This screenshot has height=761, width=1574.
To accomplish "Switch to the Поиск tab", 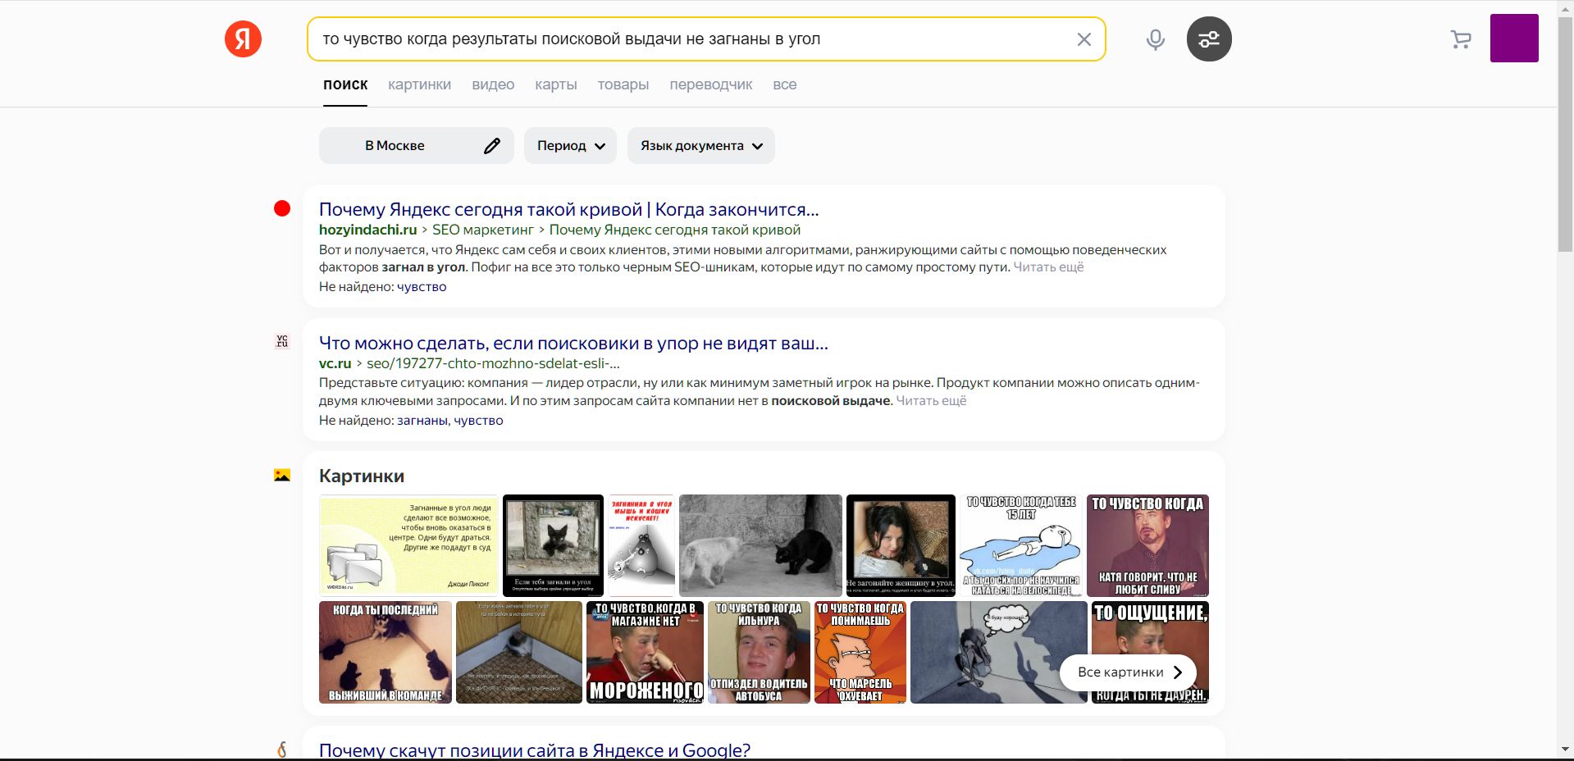I will pos(345,84).
